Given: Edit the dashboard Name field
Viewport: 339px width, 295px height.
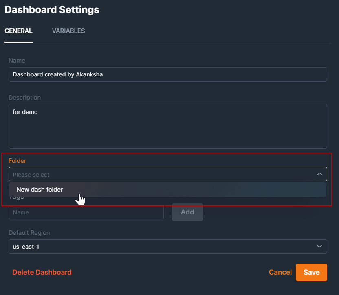Looking at the screenshot, I should tap(168, 74).
